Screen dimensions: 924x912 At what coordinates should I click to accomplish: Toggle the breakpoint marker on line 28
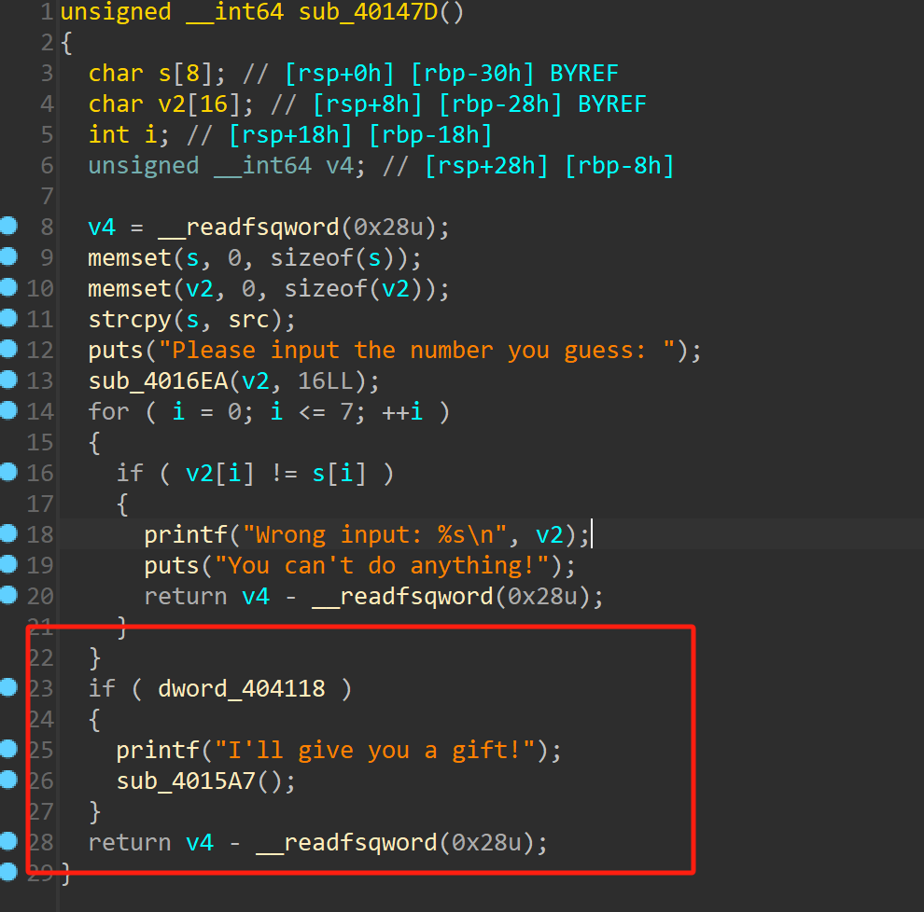pos(7,842)
